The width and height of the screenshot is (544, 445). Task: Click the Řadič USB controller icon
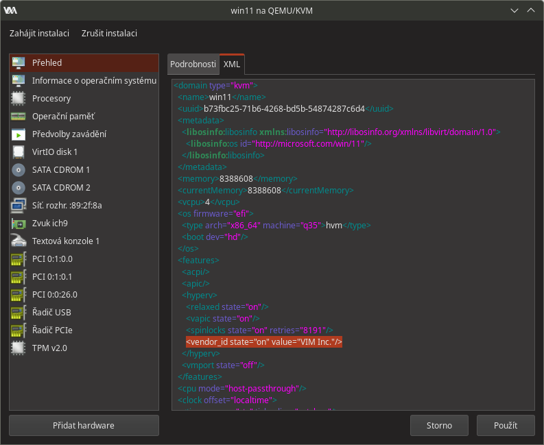[x=19, y=313]
